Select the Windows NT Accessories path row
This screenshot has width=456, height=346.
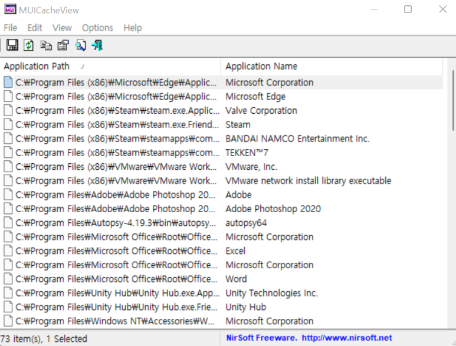[x=115, y=321]
